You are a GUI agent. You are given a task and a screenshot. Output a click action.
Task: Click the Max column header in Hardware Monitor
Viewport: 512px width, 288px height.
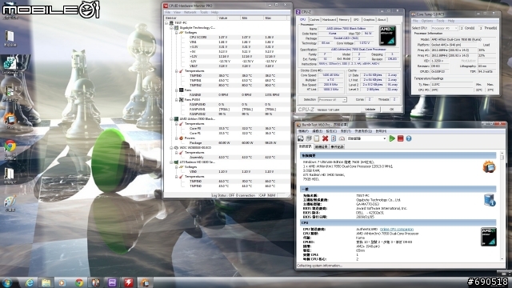tap(276, 18)
